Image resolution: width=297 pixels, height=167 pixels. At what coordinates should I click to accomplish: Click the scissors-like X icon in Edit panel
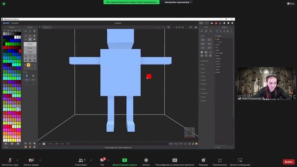pyautogui.click(x=206, y=31)
